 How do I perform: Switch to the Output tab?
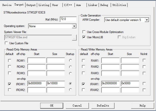pyautogui.click(x=31, y=5)
